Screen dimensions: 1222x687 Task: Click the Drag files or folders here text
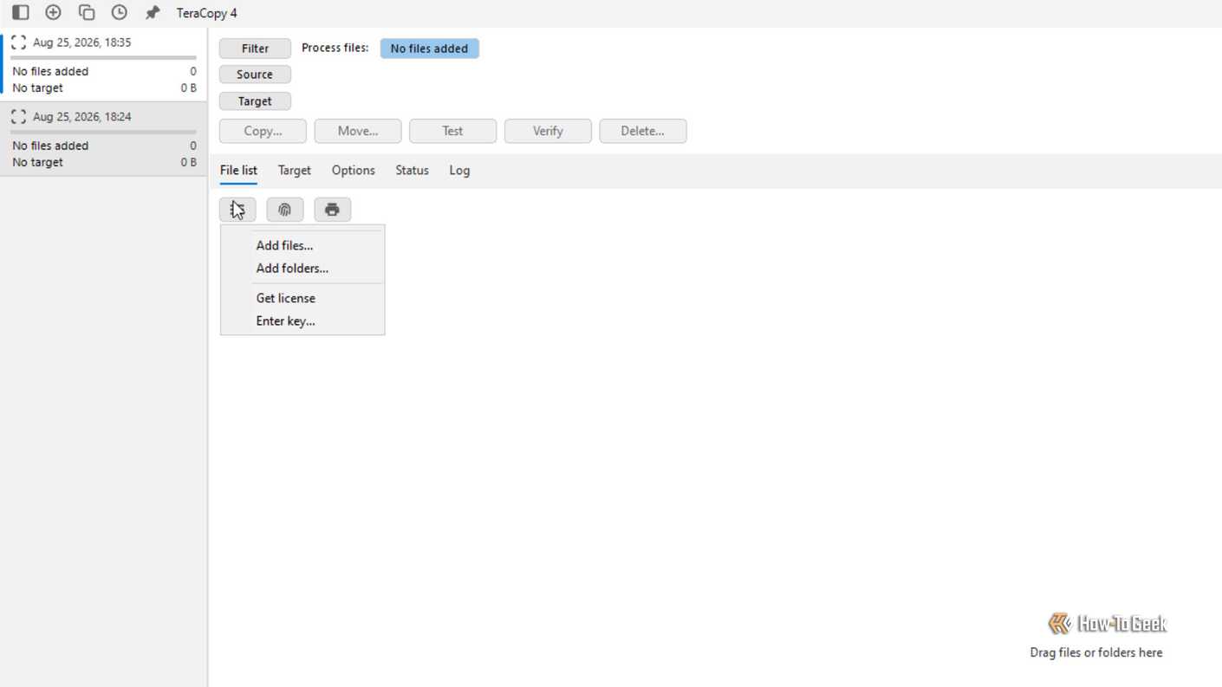click(x=1096, y=652)
